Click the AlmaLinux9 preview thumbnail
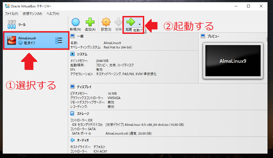 [x=233, y=61]
